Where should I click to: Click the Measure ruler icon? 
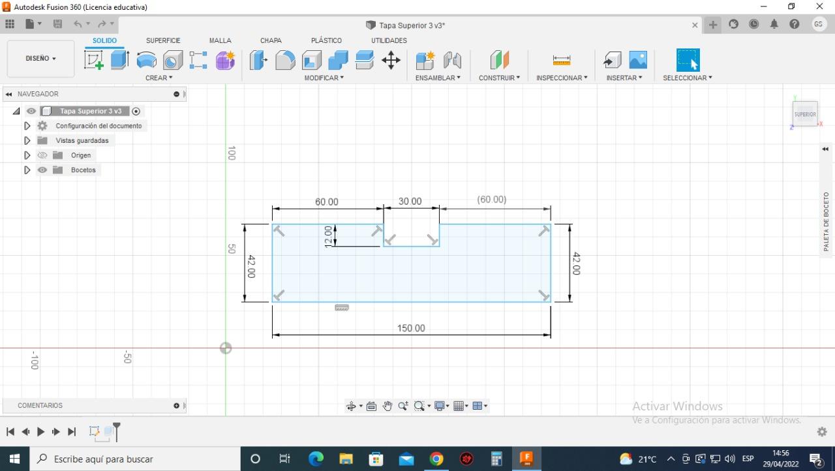561,60
